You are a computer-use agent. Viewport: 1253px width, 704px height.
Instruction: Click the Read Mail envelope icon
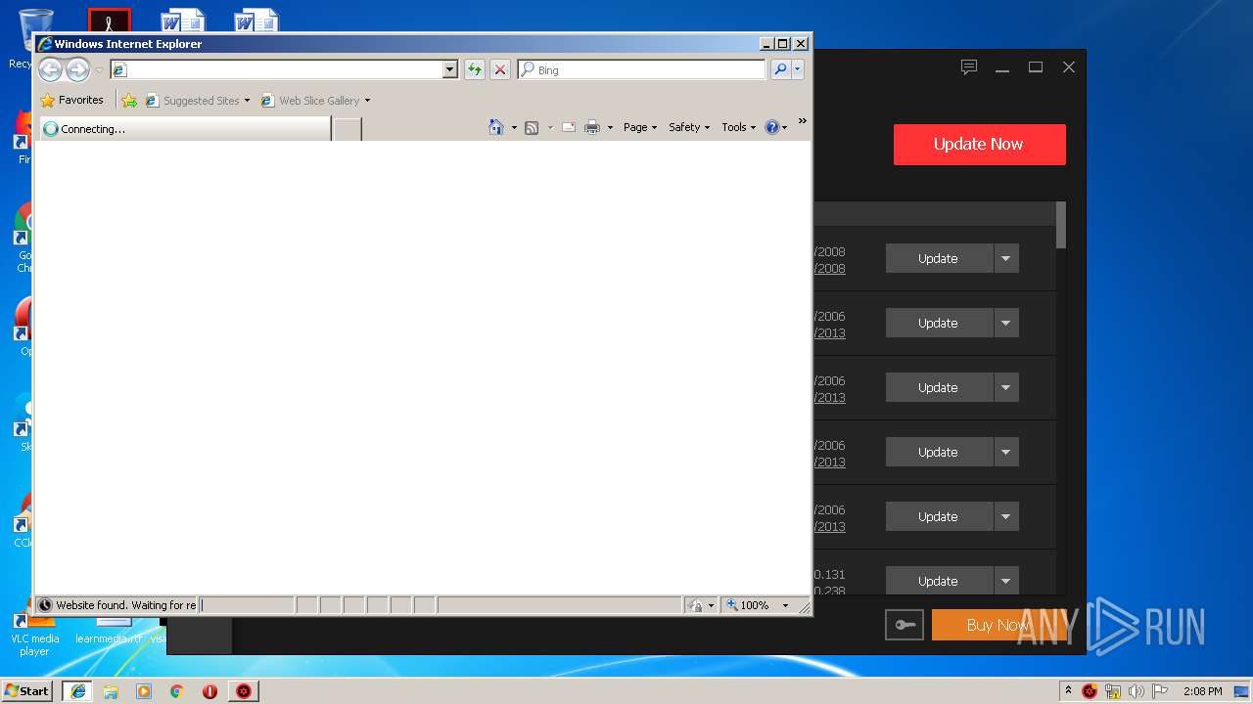click(569, 127)
